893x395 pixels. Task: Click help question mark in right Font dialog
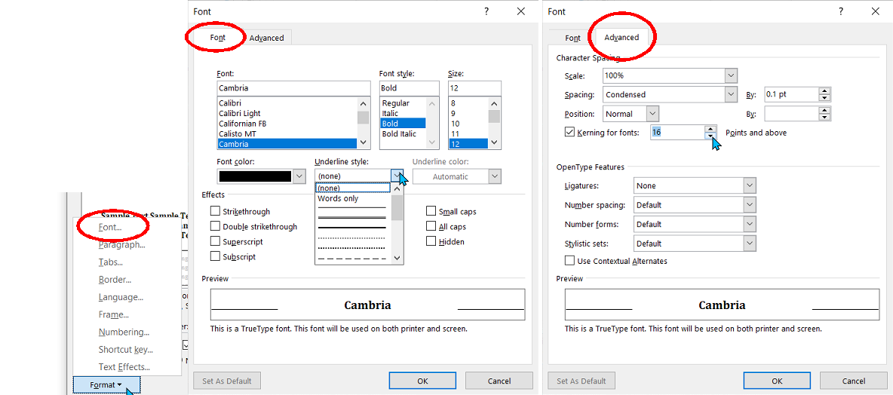click(841, 11)
